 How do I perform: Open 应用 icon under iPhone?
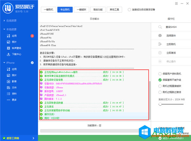point(8,69)
